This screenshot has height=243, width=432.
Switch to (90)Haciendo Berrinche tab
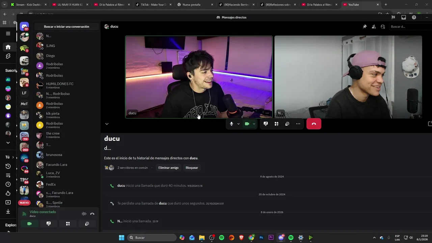(237, 5)
